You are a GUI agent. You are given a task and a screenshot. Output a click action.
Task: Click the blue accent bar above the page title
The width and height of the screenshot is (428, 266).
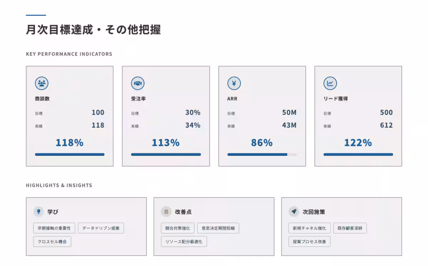[x=36, y=15]
